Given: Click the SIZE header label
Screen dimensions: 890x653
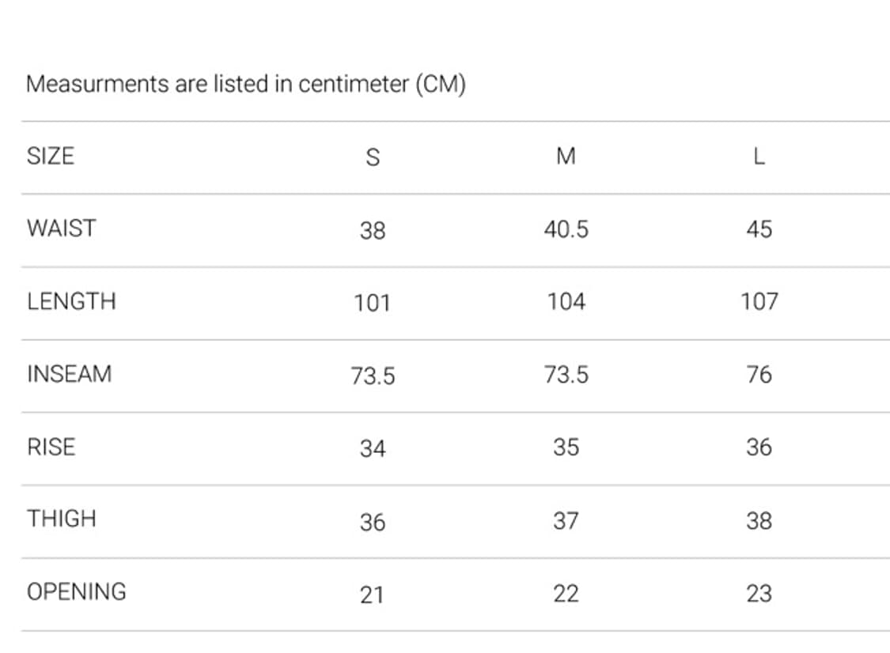Looking at the screenshot, I should pos(51,156).
